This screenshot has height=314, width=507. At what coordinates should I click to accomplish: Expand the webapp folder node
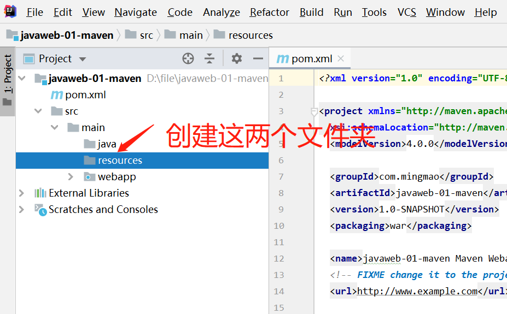(x=71, y=176)
